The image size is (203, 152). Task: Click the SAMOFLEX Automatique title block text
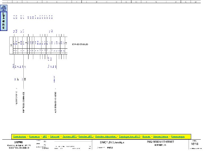[112, 142]
